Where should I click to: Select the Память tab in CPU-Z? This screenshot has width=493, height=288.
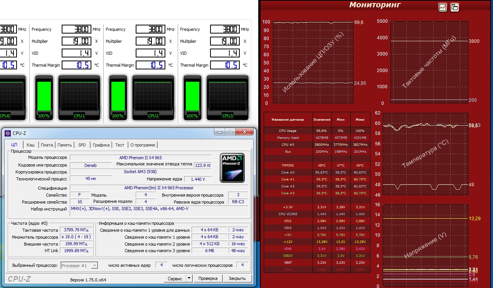pyautogui.click(x=65, y=145)
